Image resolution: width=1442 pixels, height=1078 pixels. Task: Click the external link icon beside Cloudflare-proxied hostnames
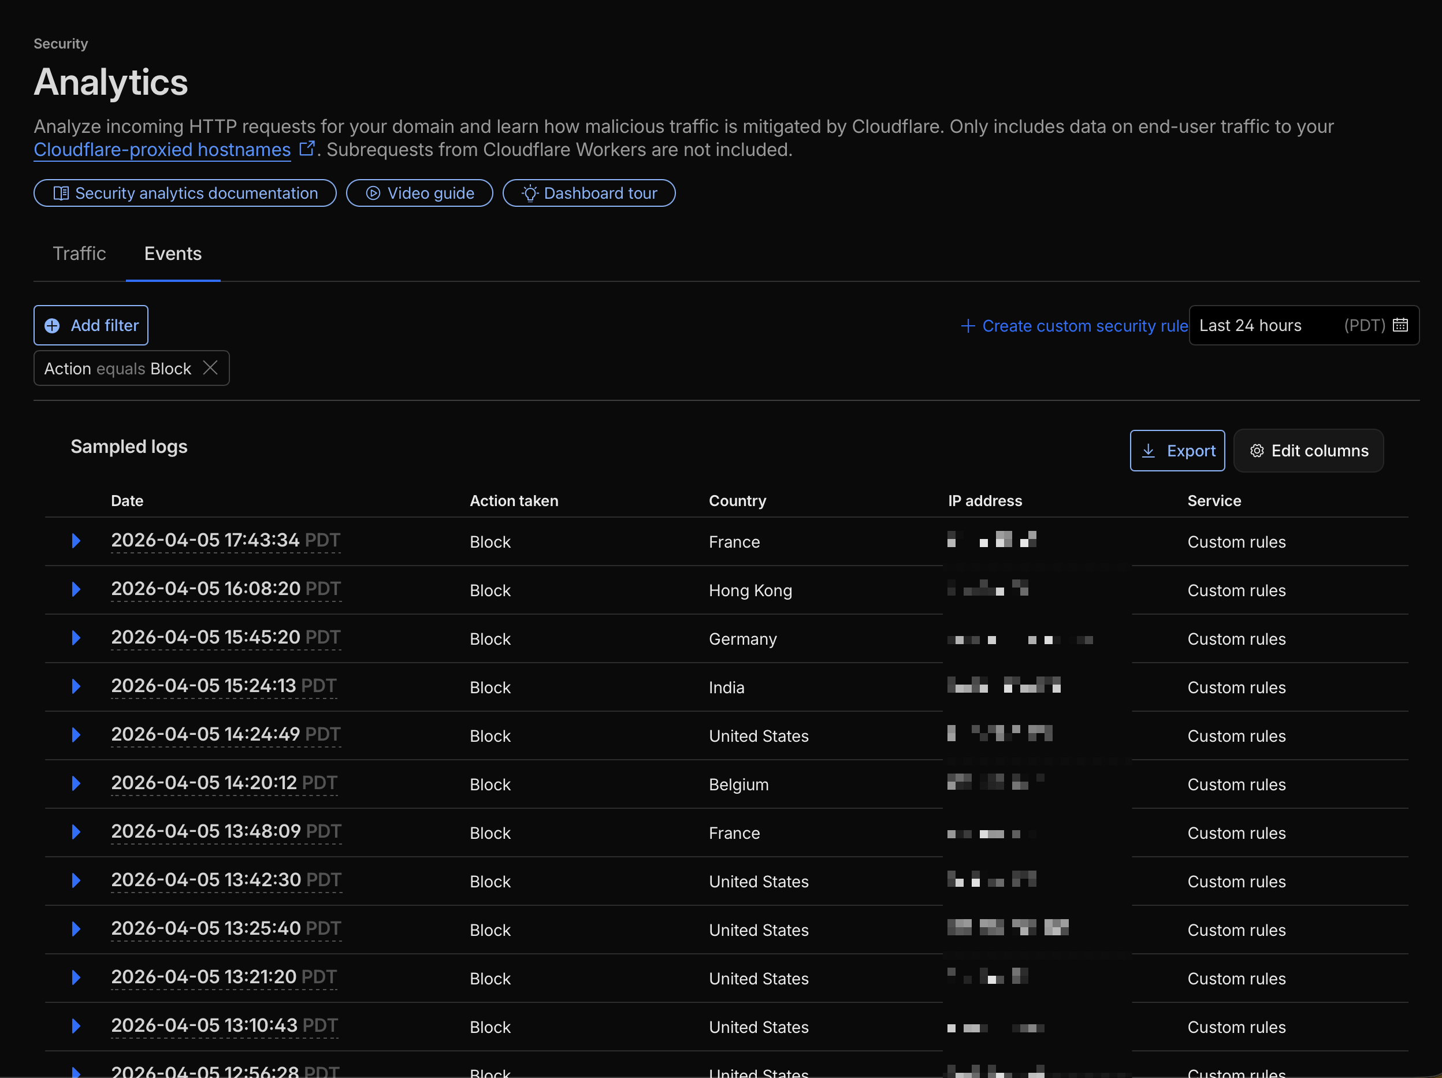pyautogui.click(x=307, y=148)
